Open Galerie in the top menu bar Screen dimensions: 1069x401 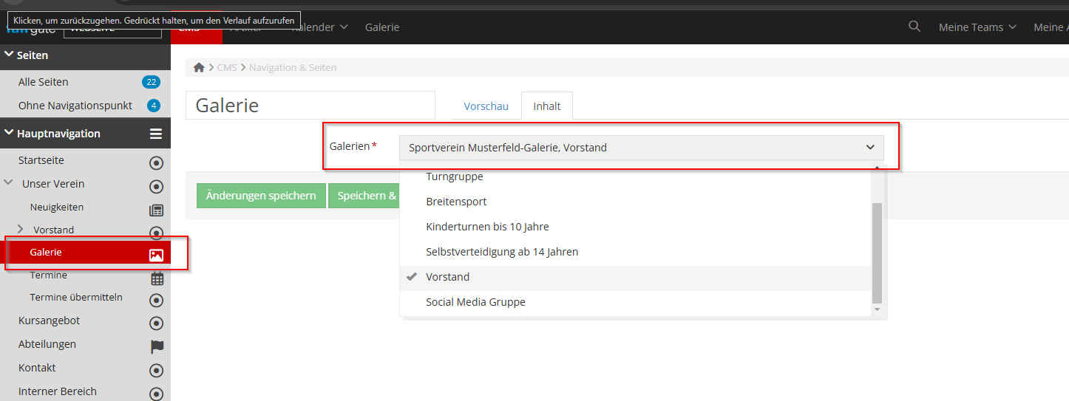(x=382, y=27)
